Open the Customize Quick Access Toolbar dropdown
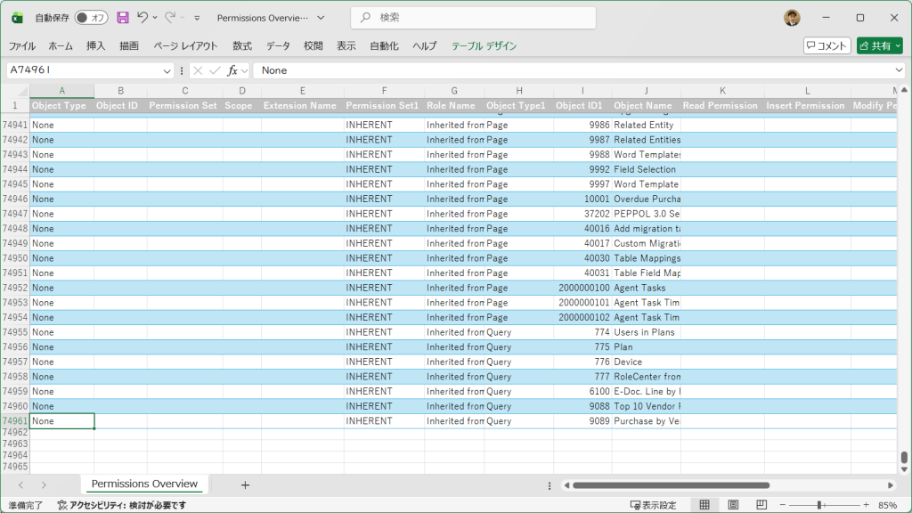This screenshot has height=513, width=912. pyautogui.click(x=197, y=18)
